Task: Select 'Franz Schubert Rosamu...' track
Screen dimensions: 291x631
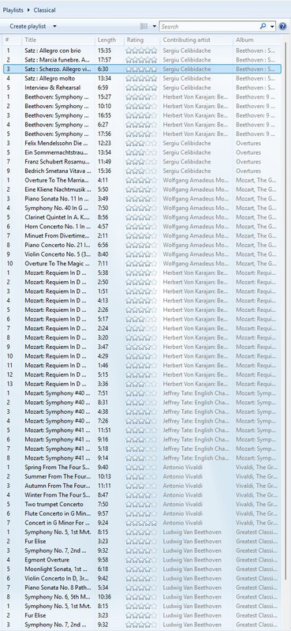Action: click(142, 162)
